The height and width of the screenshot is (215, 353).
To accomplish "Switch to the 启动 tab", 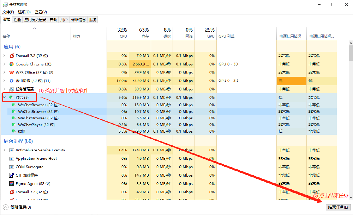I will [53, 20].
